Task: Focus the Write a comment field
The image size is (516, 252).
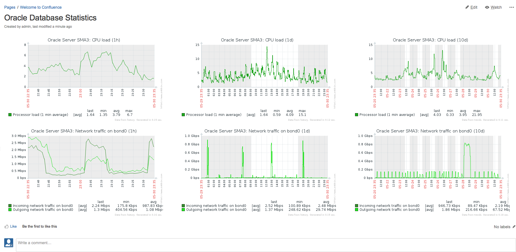Action: (266, 245)
